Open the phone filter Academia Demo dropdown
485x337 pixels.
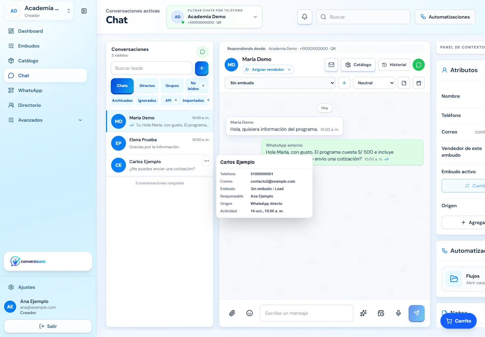point(214,17)
